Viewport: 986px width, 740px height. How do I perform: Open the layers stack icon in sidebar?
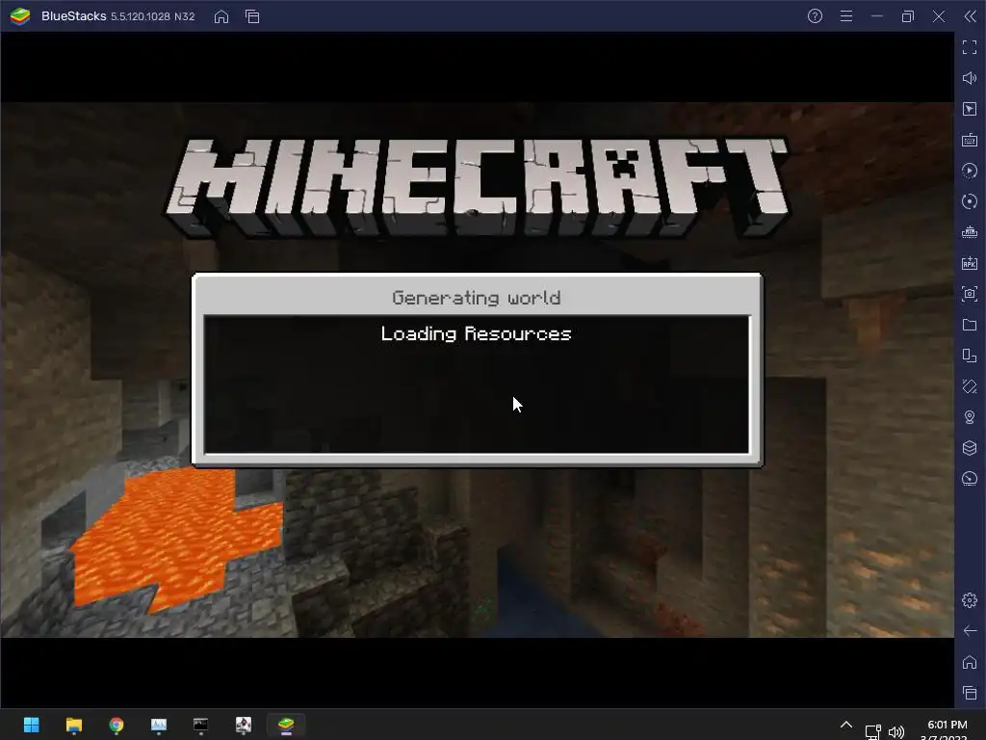970,448
